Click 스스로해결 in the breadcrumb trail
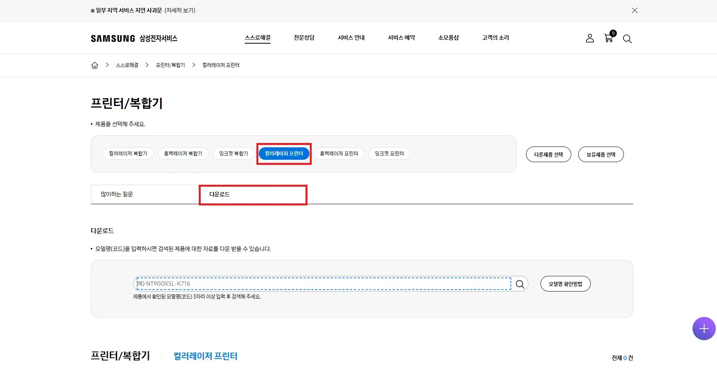The width and height of the screenshot is (717, 371). (x=127, y=65)
